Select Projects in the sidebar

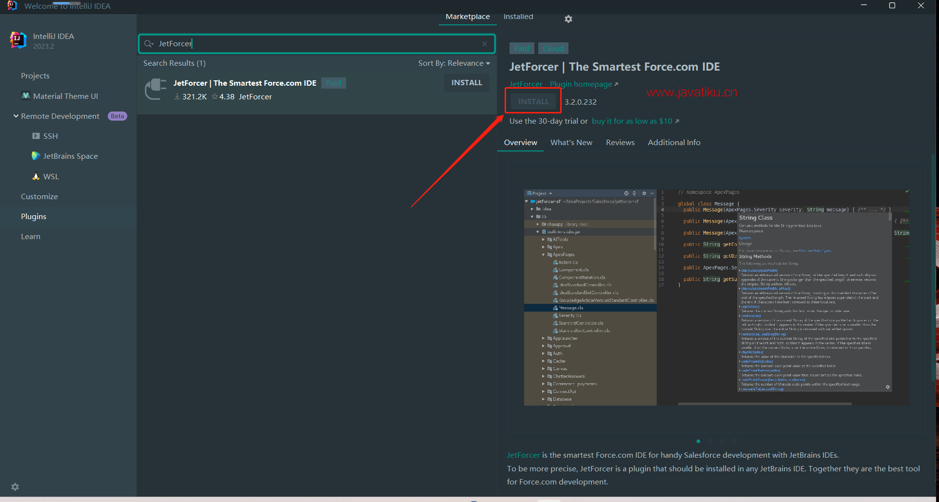click(x=35, y=76)
